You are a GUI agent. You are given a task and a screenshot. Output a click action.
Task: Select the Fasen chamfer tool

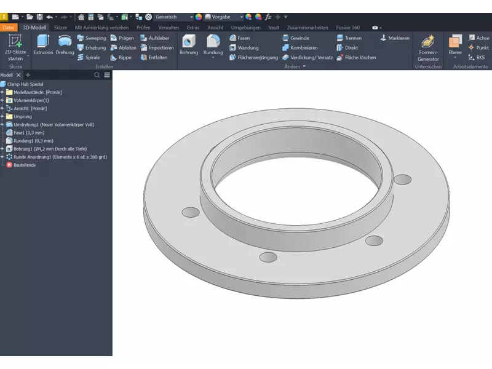point(239,38)
